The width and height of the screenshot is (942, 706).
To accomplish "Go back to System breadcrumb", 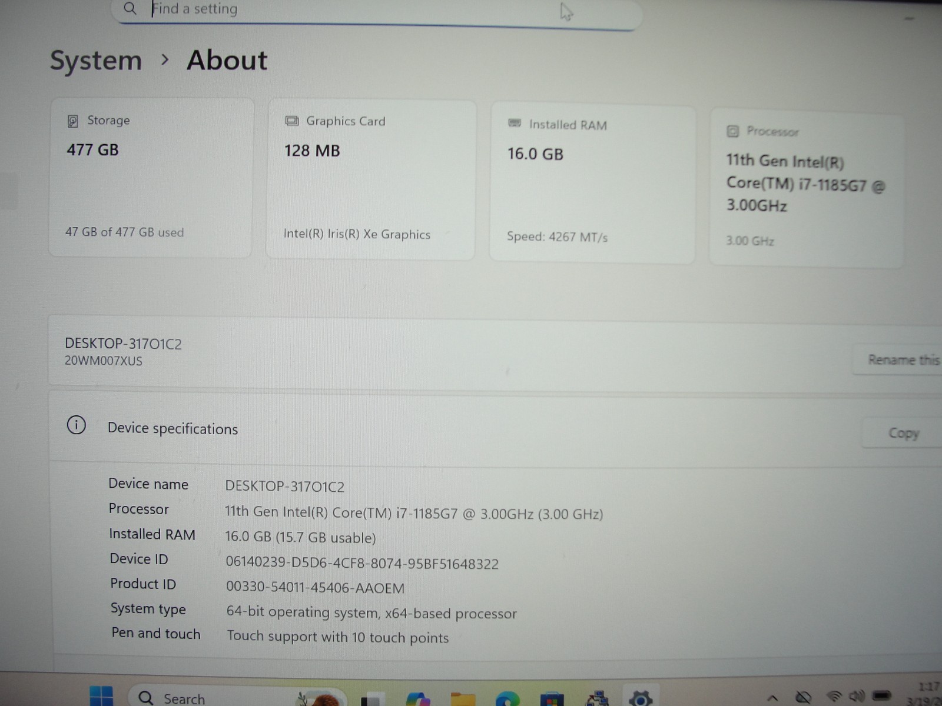I will [x=96, y=60].
